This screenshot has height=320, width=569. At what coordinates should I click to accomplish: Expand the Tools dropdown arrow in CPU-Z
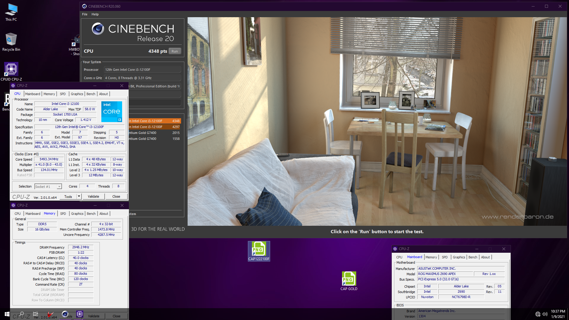coord(79,196)
